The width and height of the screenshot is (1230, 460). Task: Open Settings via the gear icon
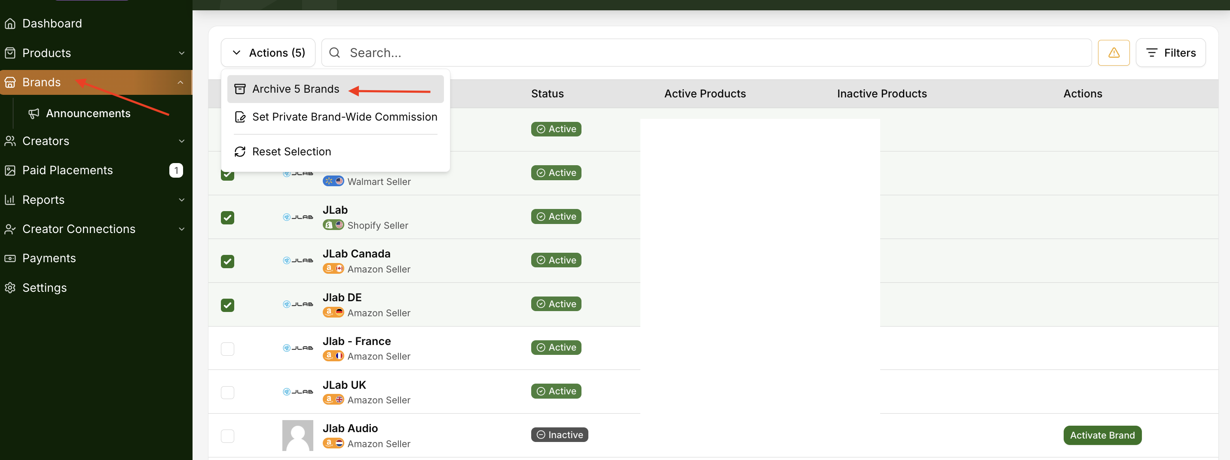click(x=10, y=288)
